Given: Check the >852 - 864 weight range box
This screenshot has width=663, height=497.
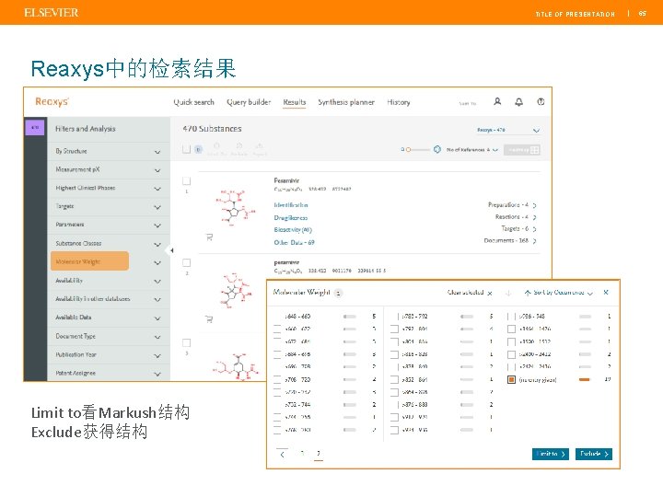Looking at the screenshot, I should 394,379.
